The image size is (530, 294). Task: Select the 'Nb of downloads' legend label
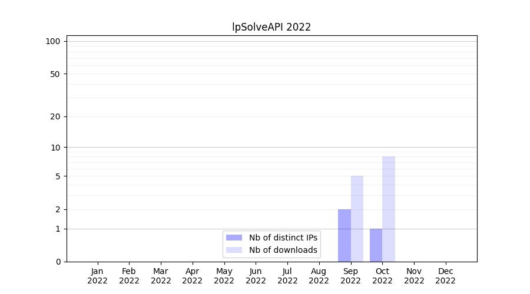[x=283, y=250]
